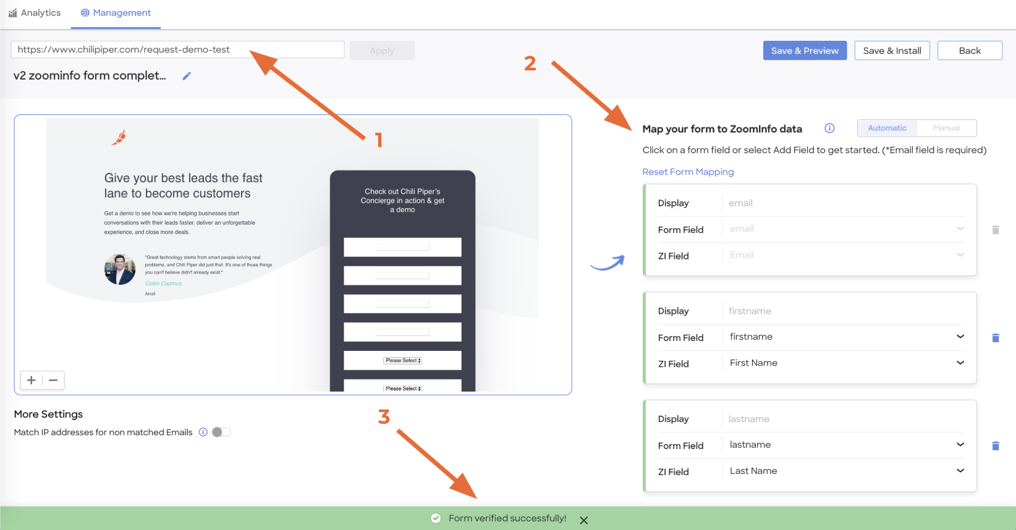Switch mapping mode to Manual
The width and height of the screenshot is (1016, 530).
click(946, 128)
